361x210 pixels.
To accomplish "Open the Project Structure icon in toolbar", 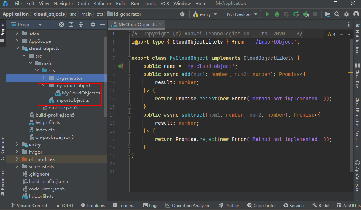I will coord(327,14).
